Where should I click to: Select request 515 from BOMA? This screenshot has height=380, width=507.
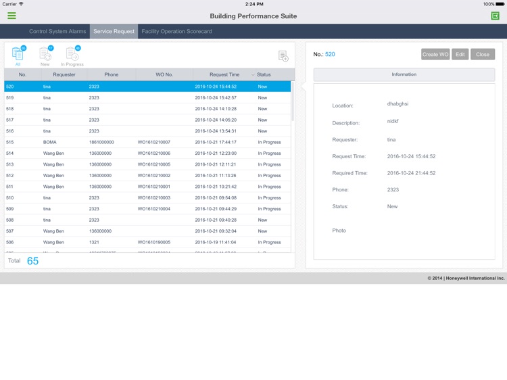point(147,142)
